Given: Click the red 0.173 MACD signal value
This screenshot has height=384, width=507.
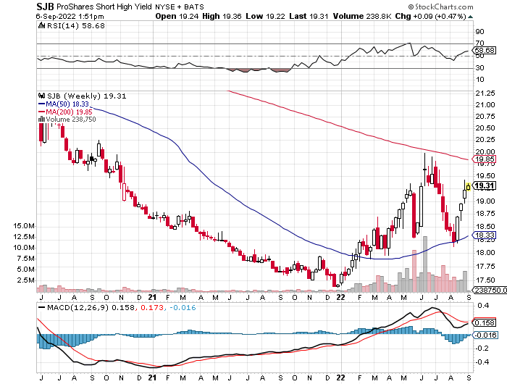Looking at the screenshot, I should coord(151,307).
